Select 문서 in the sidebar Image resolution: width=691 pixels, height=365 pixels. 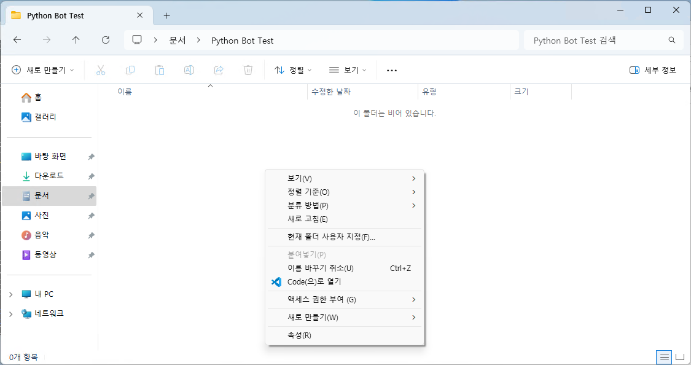pos(49,196)
